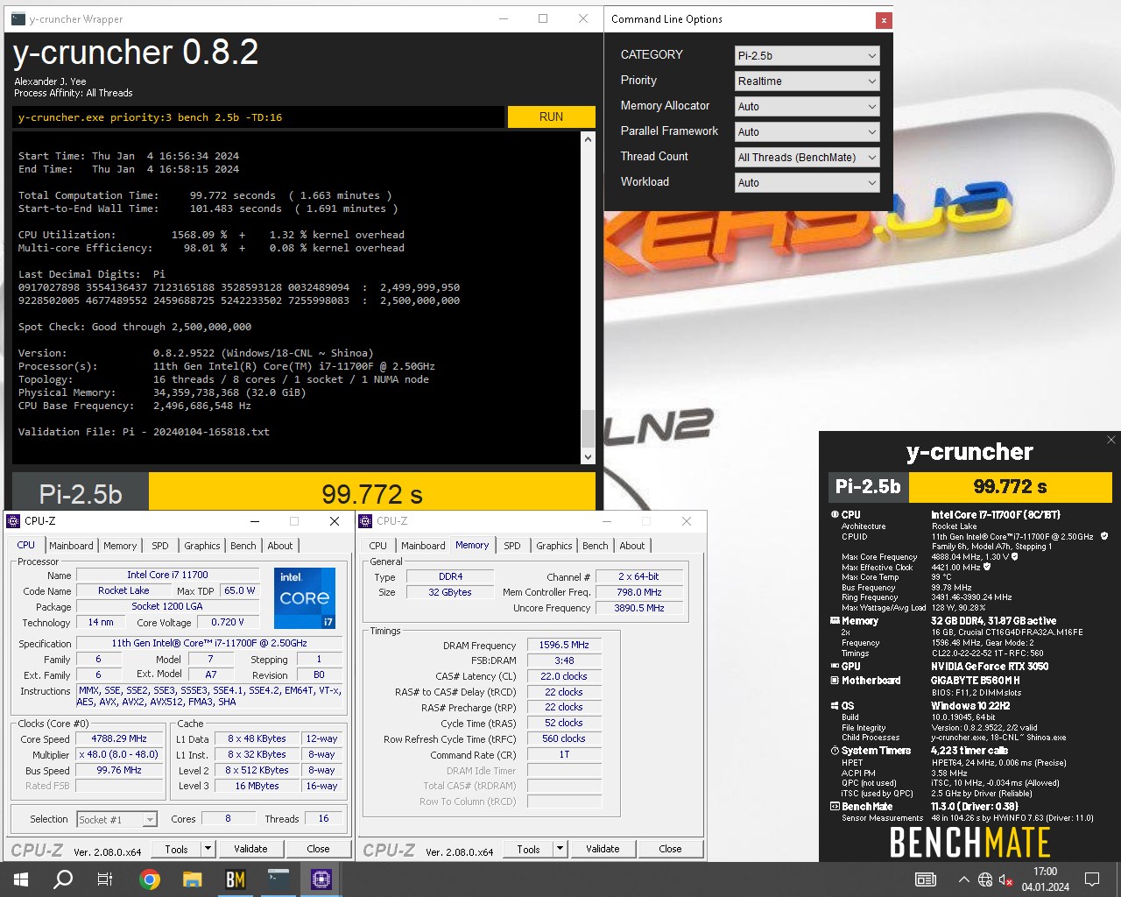Open the notification center icon

(1092, 879)
